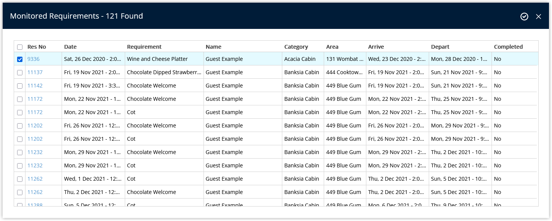Open reservation link 11137
This screenshot has width=552, height=221.
coord(35,72)
